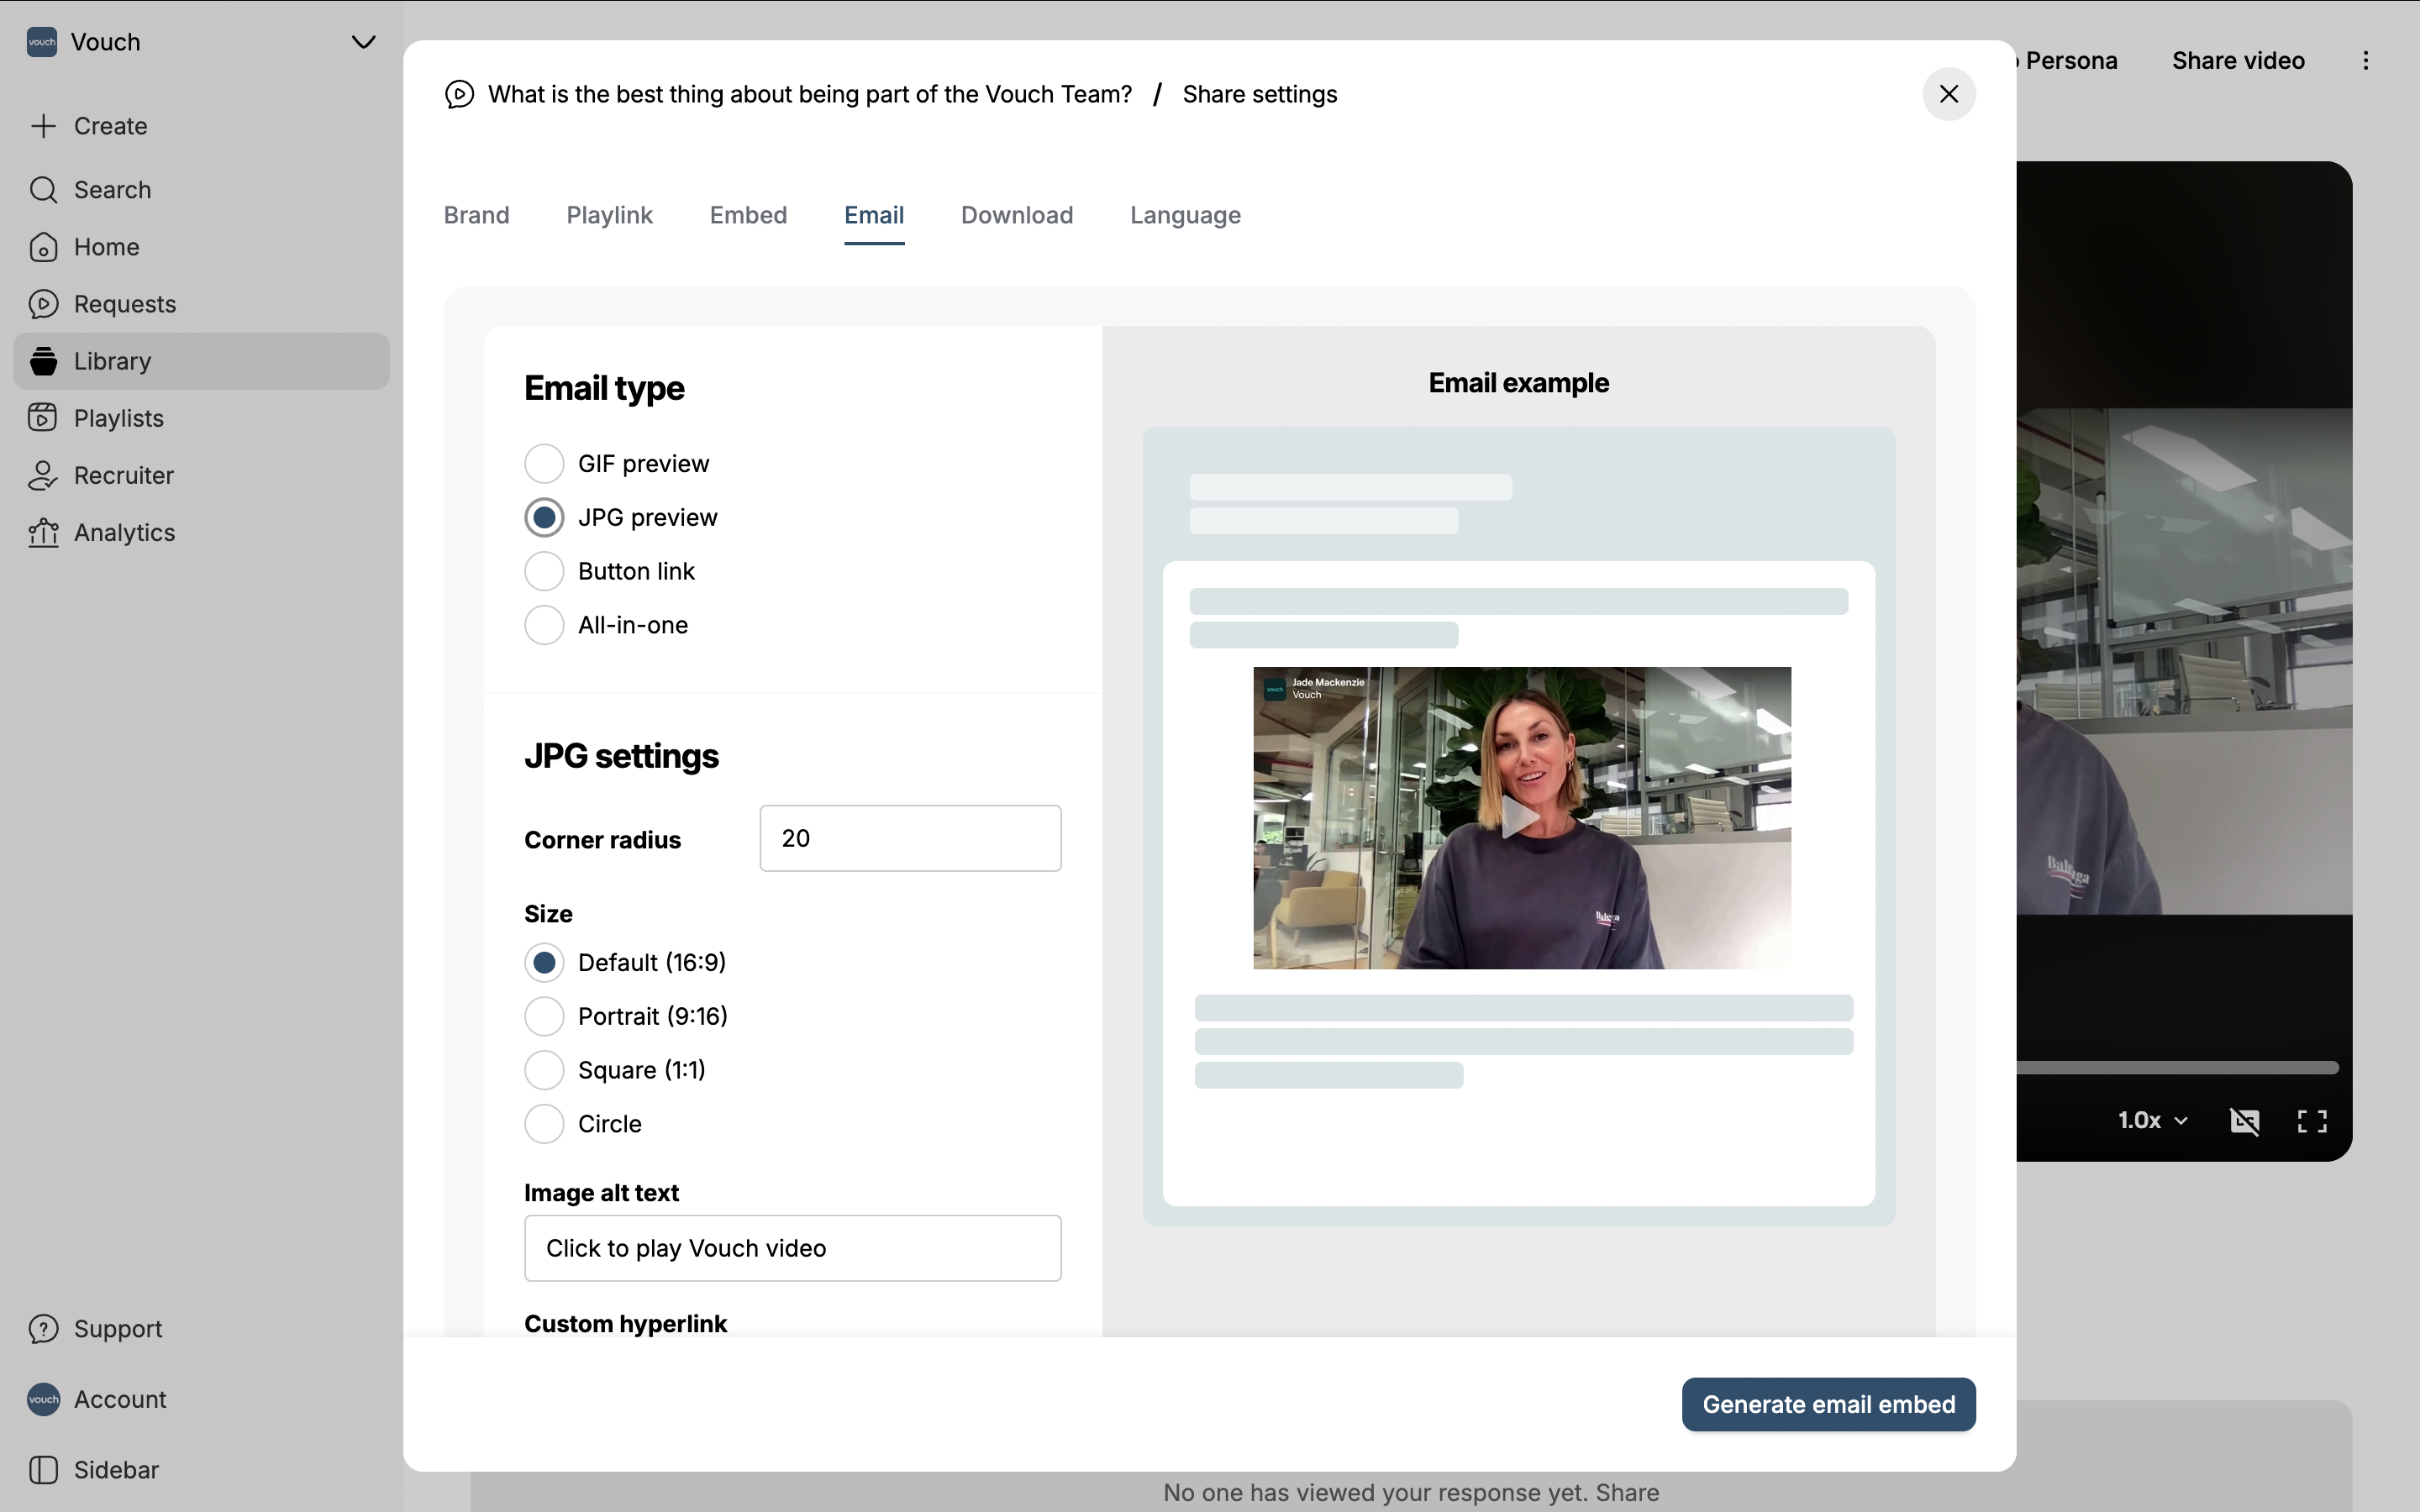Enter fullscreen in the video player
Viewport: 2420px width, 1512px height.
tap(2312, 1121)
